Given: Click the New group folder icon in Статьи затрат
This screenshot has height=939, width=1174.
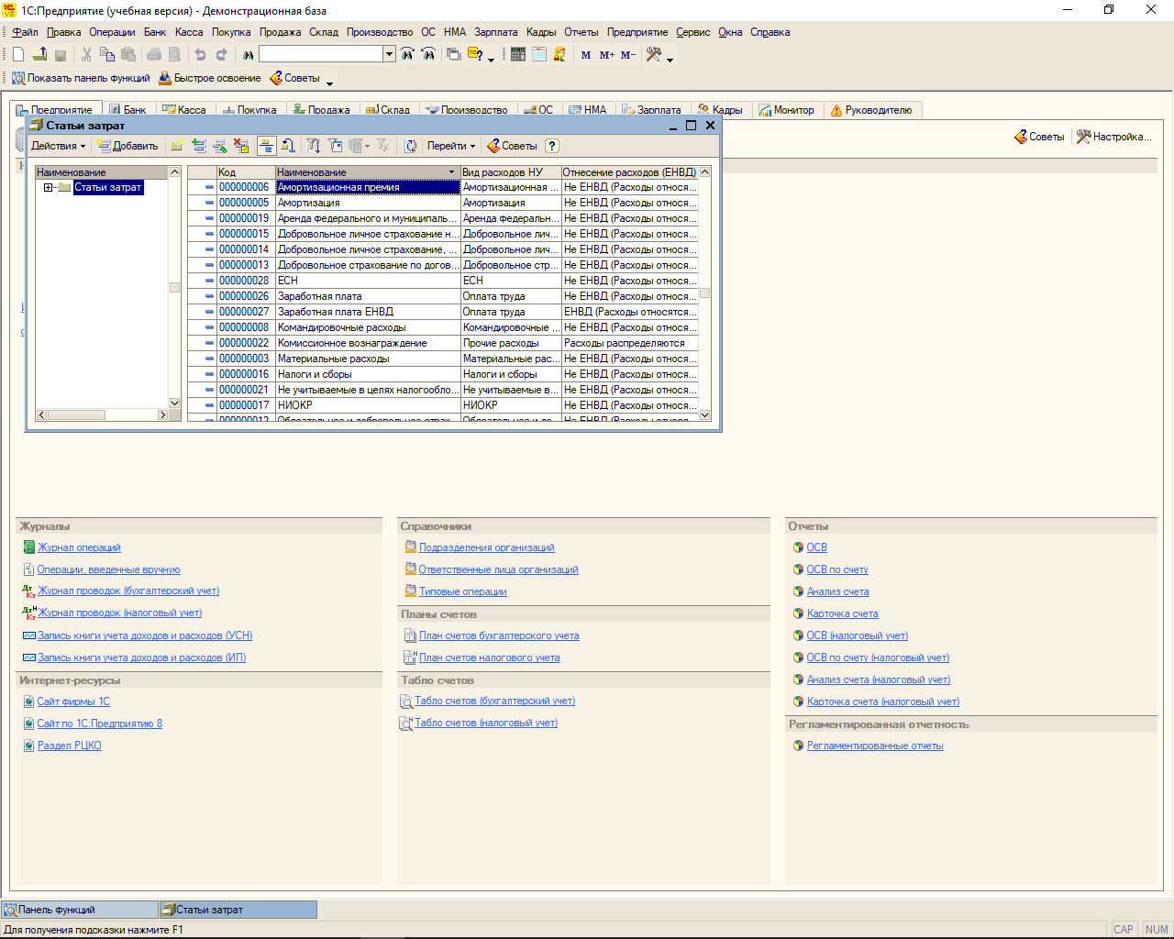Looking at the screenshot, I should [177, 146].
